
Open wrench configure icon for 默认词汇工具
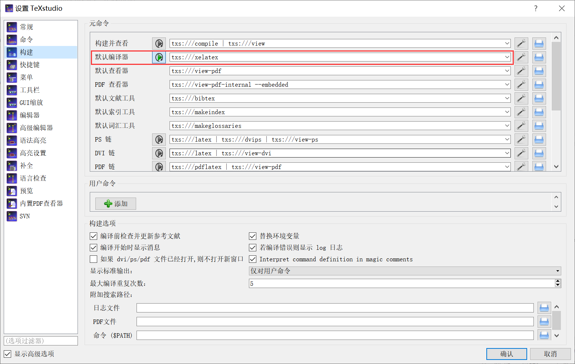(521, 126)
